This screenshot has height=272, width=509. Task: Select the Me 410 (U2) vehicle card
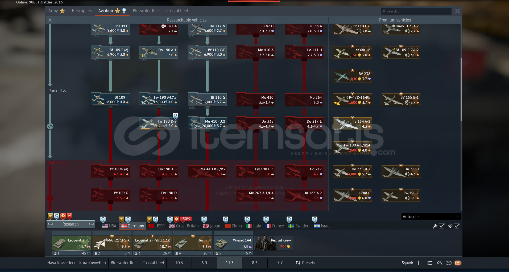coord(207,124)
